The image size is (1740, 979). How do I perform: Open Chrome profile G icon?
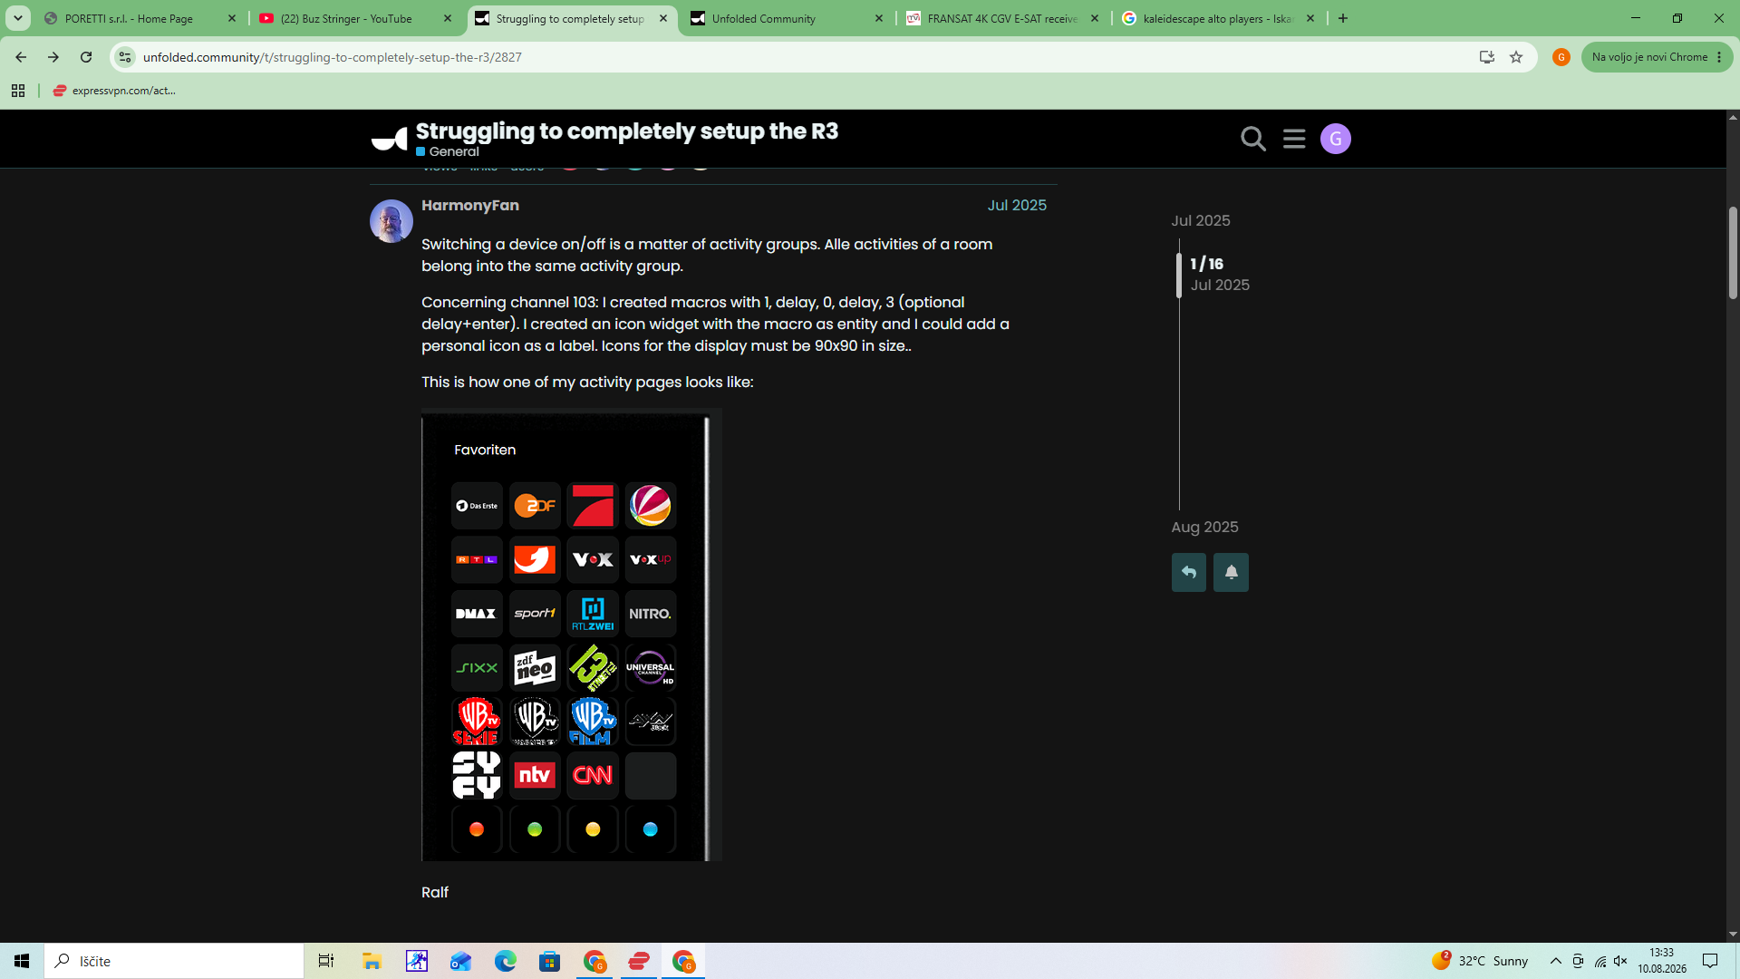[x=1561, y=57]
